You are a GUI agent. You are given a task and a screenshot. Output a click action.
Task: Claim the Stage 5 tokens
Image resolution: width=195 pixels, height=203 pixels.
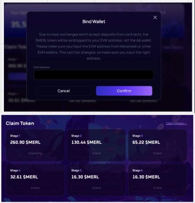click(96, 188)
